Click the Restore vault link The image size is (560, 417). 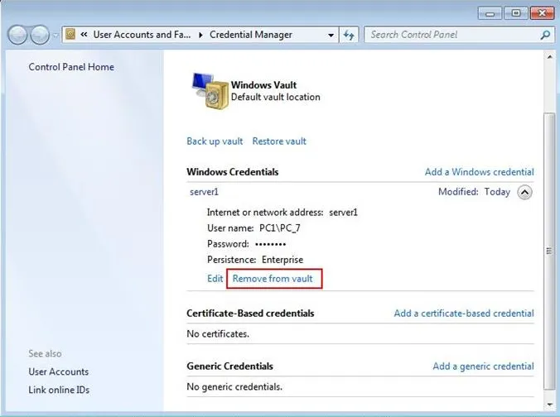pos(279,141)
